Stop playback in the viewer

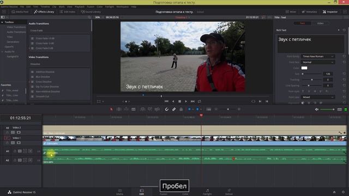click(179, 101)
